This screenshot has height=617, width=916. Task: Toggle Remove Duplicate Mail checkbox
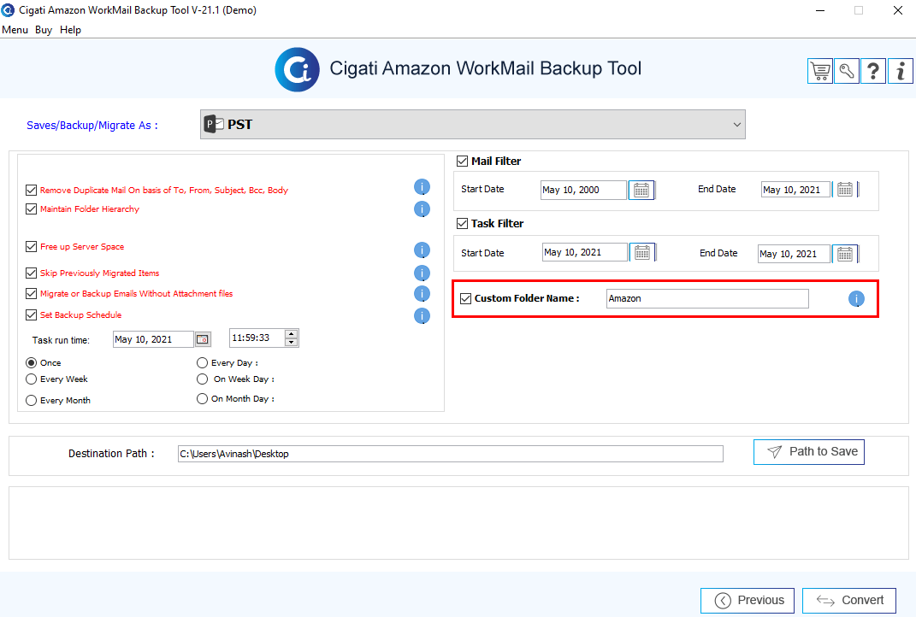[32, 191]
